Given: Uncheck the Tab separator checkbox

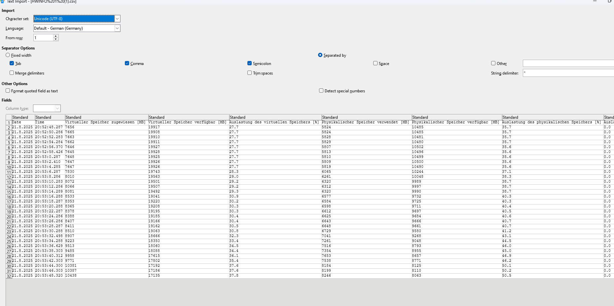Looking at the screenshot, I should 12,63.
